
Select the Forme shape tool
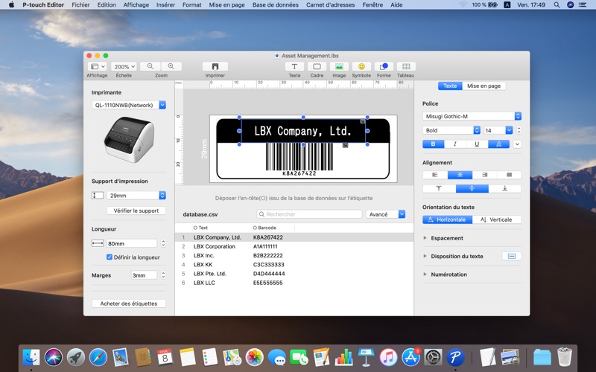pyautogui.click(x=384, y=66)
